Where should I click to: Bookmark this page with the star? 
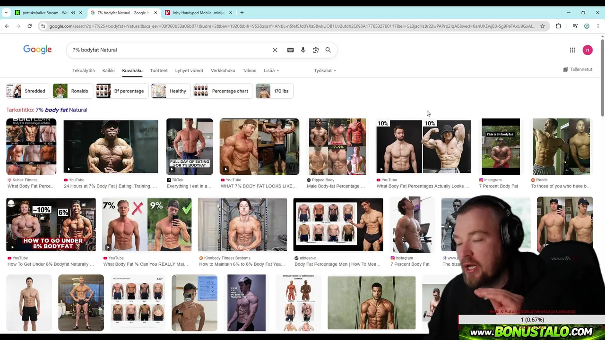coord(543,26)
